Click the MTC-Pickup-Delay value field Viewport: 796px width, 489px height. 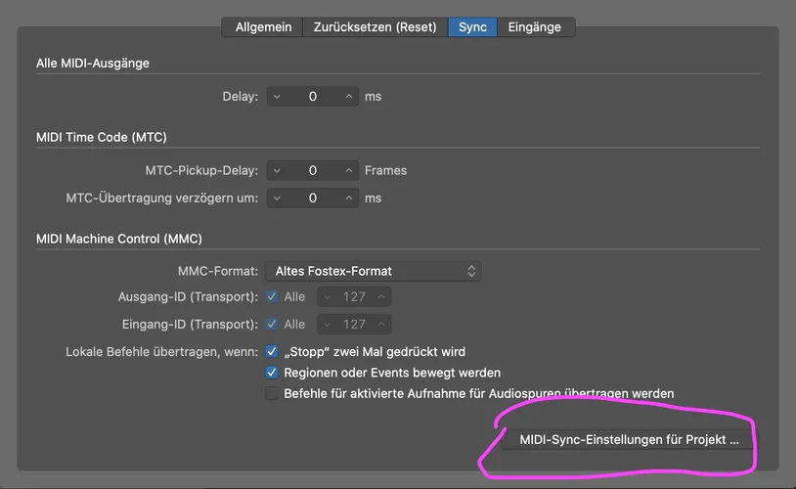313,170
